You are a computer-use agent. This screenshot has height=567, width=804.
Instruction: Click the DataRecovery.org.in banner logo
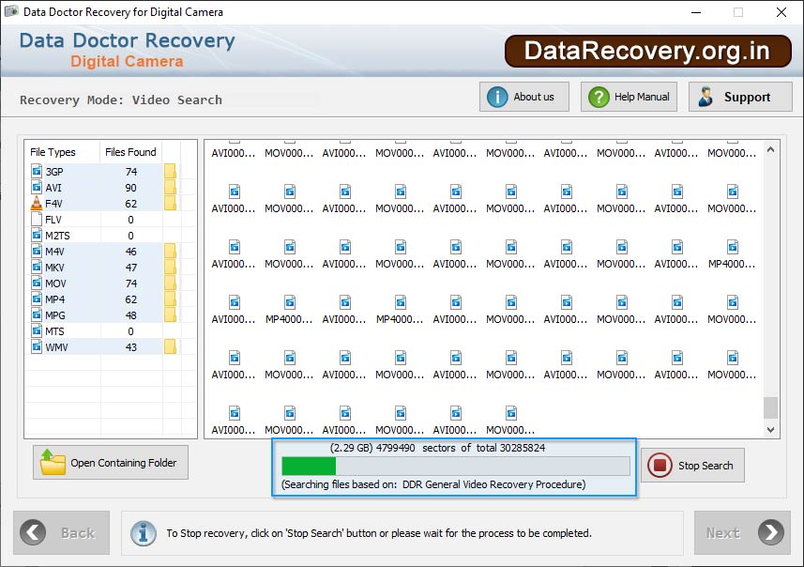pos(647,51)
